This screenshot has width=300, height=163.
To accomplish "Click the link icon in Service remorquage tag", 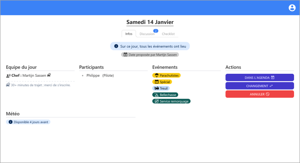I will click(157, 101).
